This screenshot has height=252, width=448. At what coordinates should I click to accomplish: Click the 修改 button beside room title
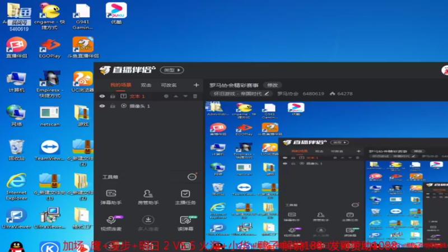tap(272, 85)
